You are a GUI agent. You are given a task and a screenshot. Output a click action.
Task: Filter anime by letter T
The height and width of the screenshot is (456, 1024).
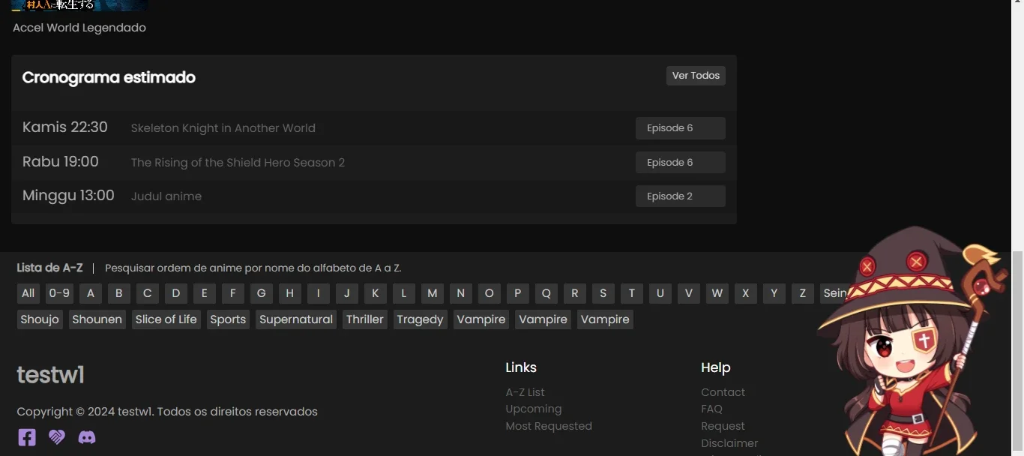click(631, 293)
